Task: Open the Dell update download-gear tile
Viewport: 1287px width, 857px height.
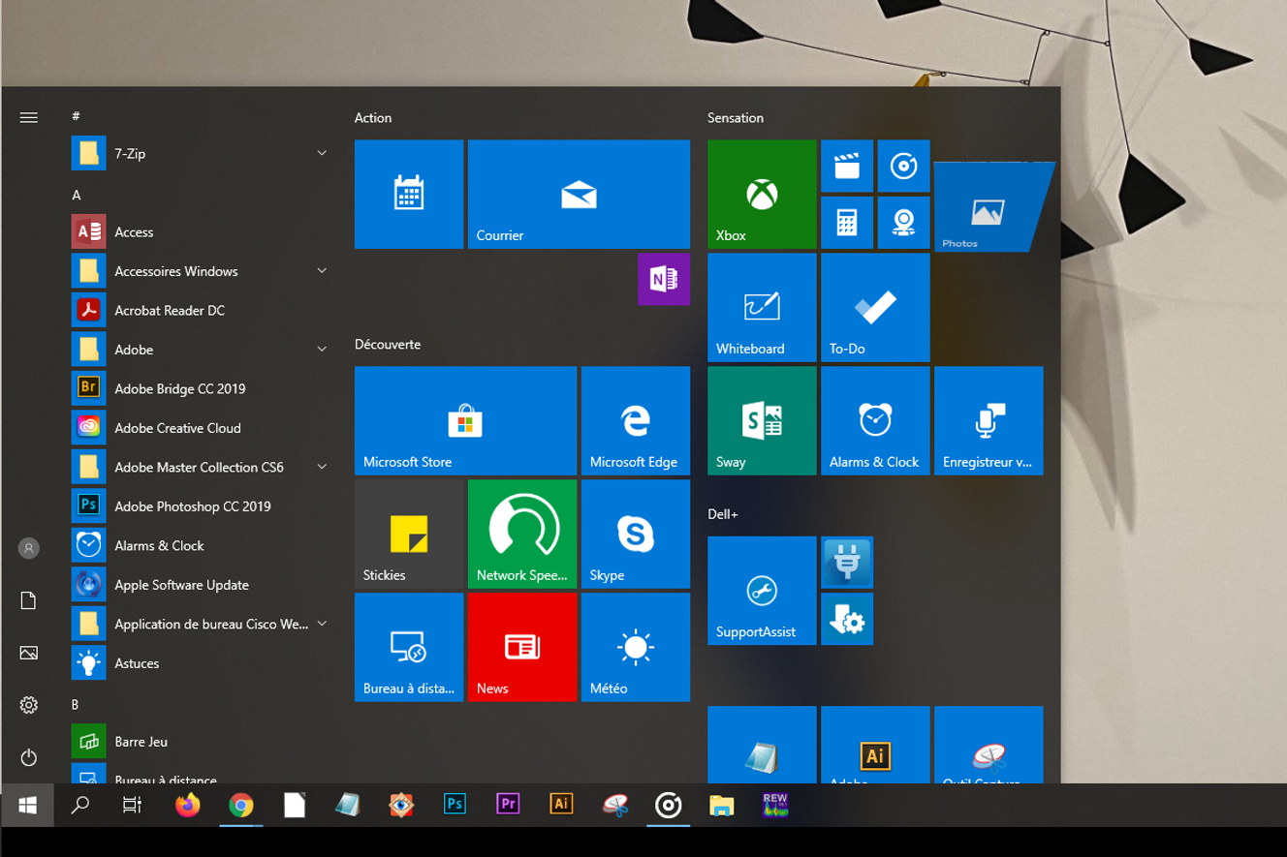Action: pos(847,619)
